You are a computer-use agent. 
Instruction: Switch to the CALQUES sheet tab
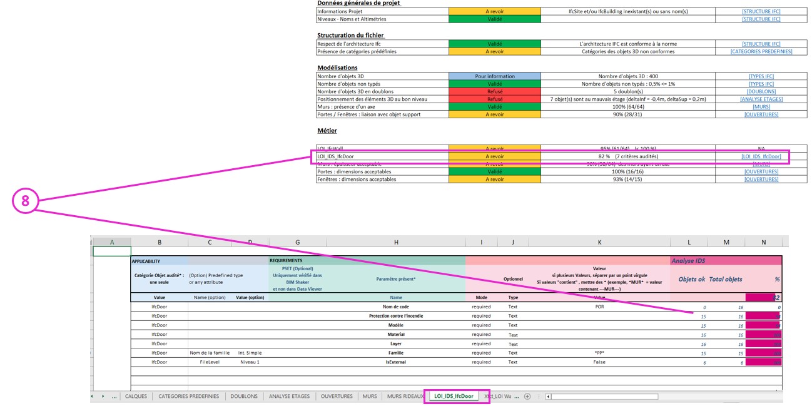(136, 396)
